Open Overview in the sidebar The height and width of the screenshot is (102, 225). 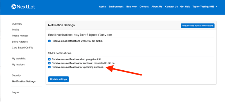(17, 24)
